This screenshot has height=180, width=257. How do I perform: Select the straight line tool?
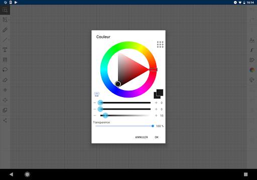(x=5, y=39)
